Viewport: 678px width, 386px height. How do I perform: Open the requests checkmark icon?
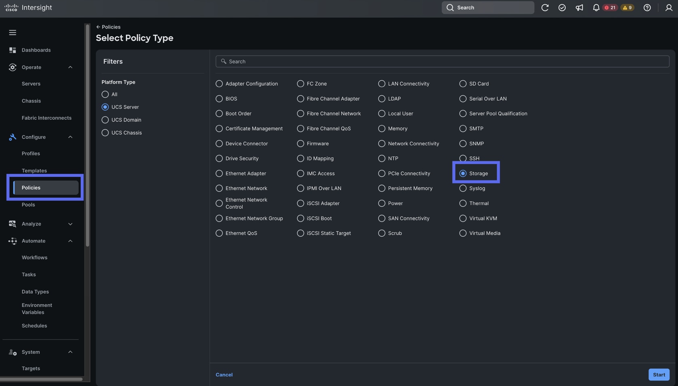click(x=562, y=8)
